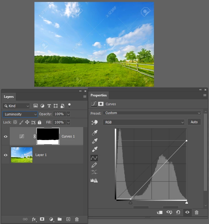209x224 pixels.
Task: Select the black point eyedropper
Action: (95, 133)
